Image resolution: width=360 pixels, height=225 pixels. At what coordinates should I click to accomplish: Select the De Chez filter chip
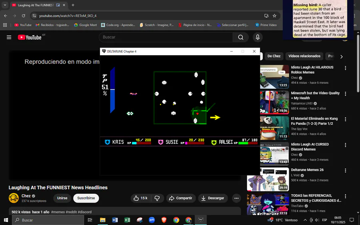pyautogui.click(x=274, y=56)
